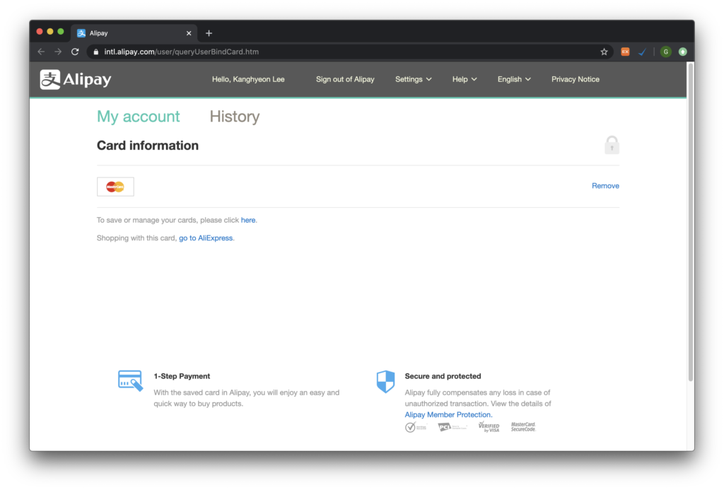Click the gray lock icon beside Card information
The image size is (724, 490).
(612, 145)
